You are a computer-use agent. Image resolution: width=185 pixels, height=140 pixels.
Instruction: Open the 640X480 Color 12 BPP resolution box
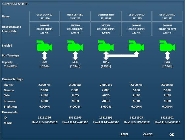pos(167,29)
